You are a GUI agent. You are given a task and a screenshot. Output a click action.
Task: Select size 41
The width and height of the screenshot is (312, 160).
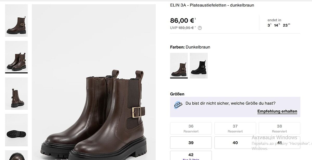pyautogui.click(x=279, y=143)
